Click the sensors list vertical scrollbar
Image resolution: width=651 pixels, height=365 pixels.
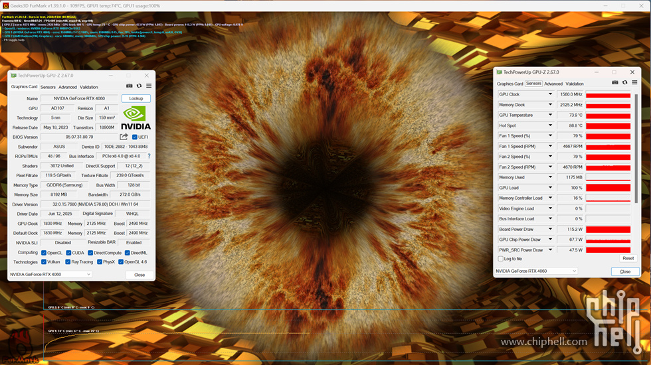pos(636,147)
